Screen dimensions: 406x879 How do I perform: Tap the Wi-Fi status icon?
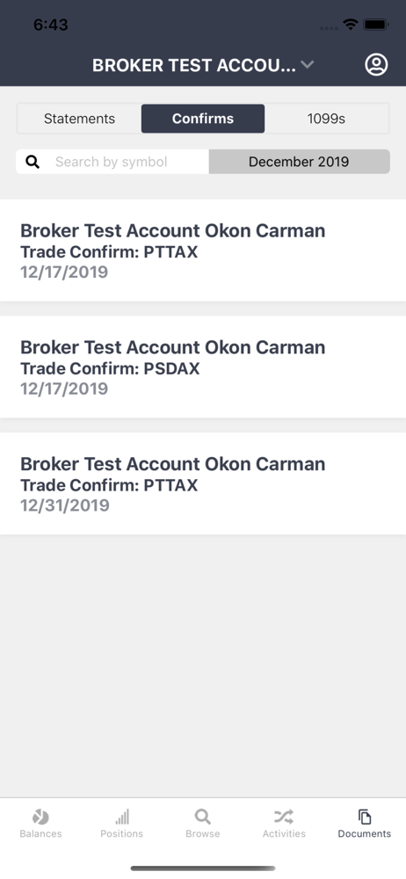click(x=351, y=25)
